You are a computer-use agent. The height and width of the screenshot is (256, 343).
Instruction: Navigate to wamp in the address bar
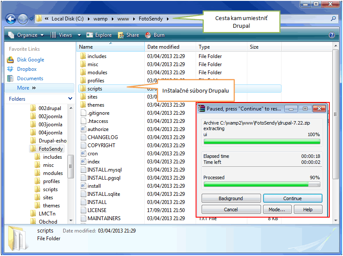tap(100, 19)
